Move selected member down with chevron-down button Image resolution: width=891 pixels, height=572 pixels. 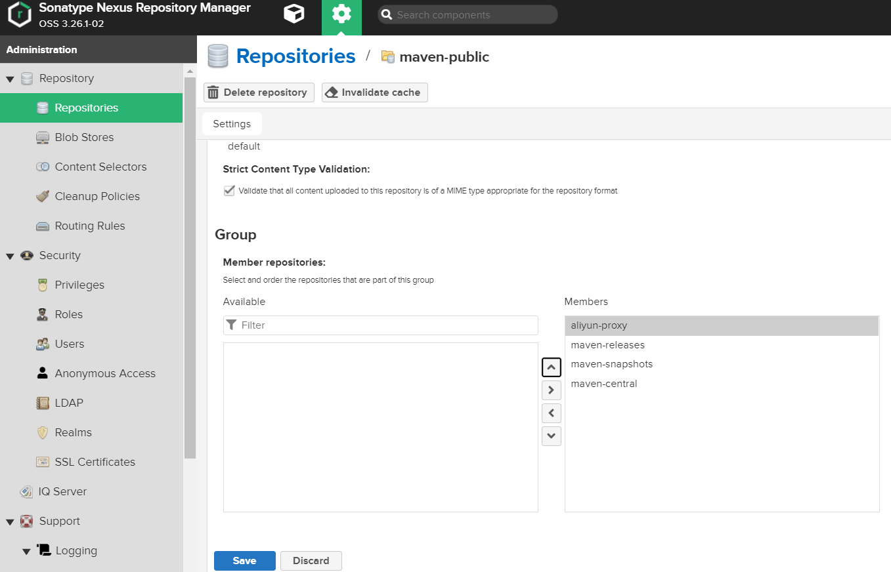click(x=552, y=436)
